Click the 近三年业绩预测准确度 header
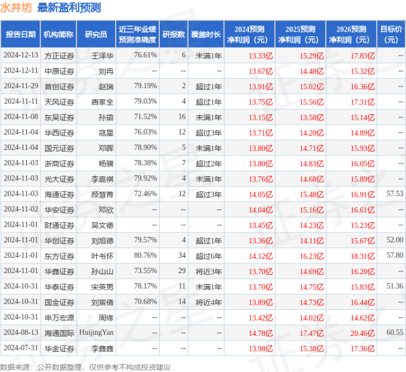The height and width of the screenshot is (372, 406). (x=137, y=34)
